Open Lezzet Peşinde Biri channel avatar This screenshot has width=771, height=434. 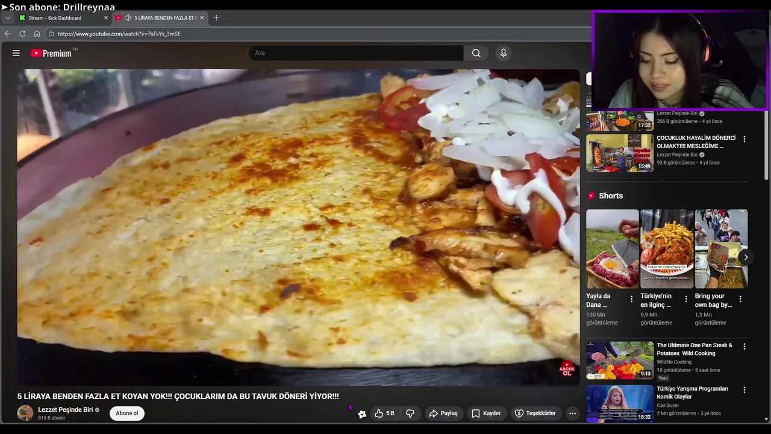pyautogui.click(x=25, y=413)
